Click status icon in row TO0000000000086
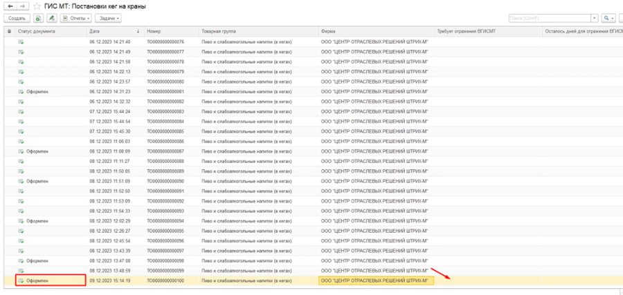Image resolution: width=623 pixels, height=295 pixels. [x=21, y=141]
